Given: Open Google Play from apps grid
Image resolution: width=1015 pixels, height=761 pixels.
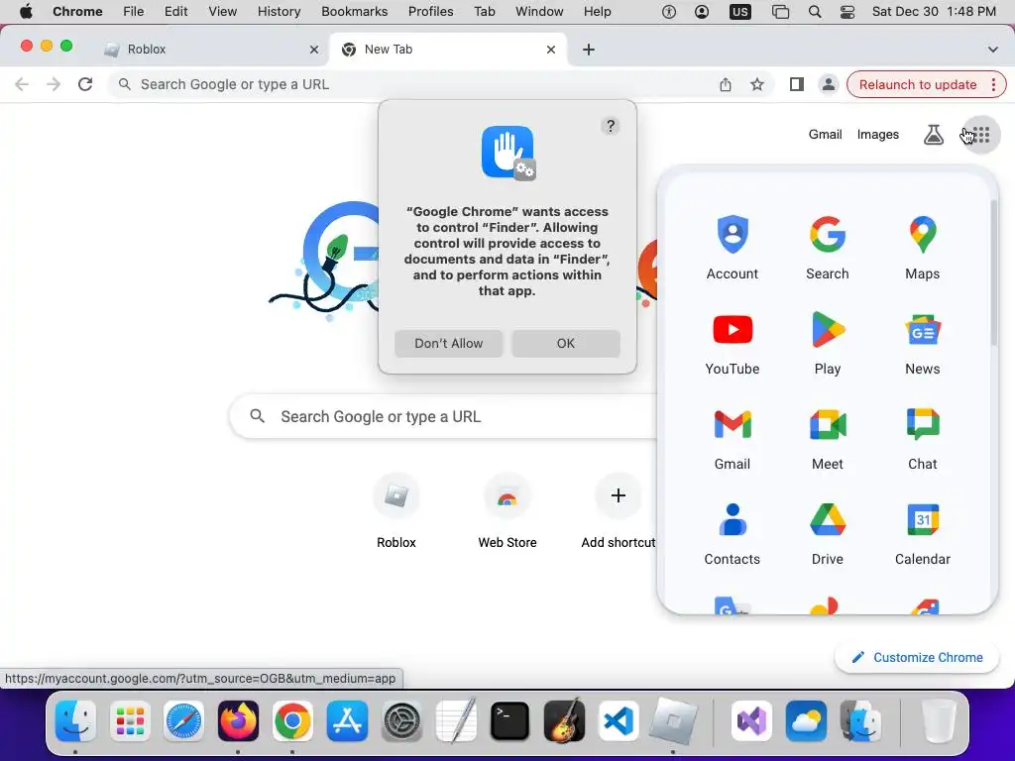Looking at the screenshot, I should click(828, 343).
